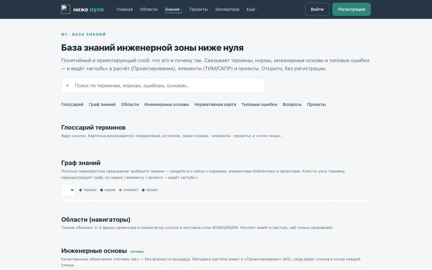
Task: Select the Проекты tab below search
Action: tap(317, 105)
